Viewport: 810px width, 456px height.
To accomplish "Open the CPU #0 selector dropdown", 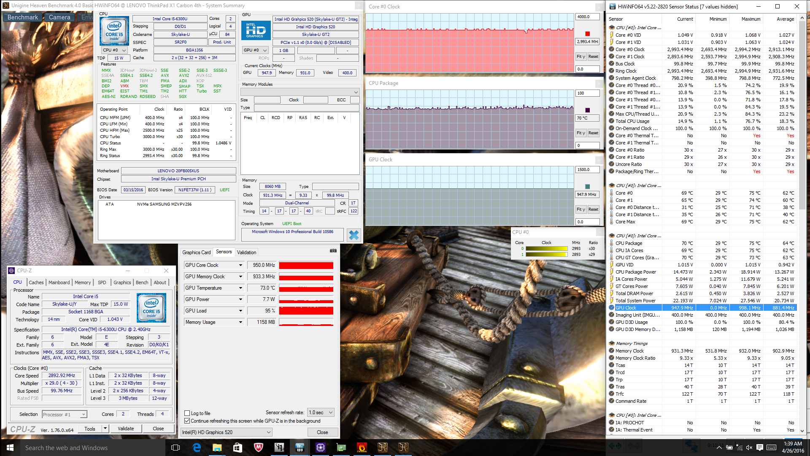I will 115,50.
